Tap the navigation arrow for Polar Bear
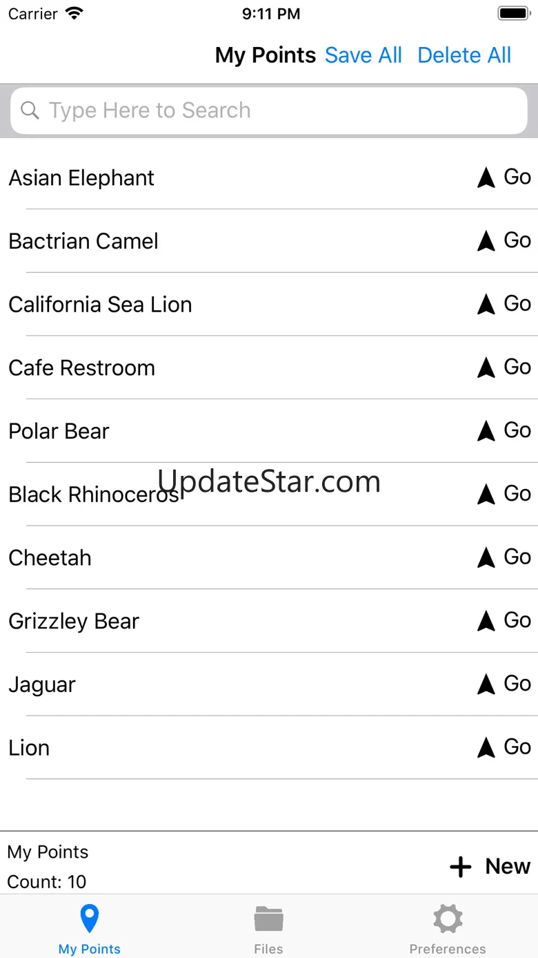538x958 pixels. click(x=486, y=431)
